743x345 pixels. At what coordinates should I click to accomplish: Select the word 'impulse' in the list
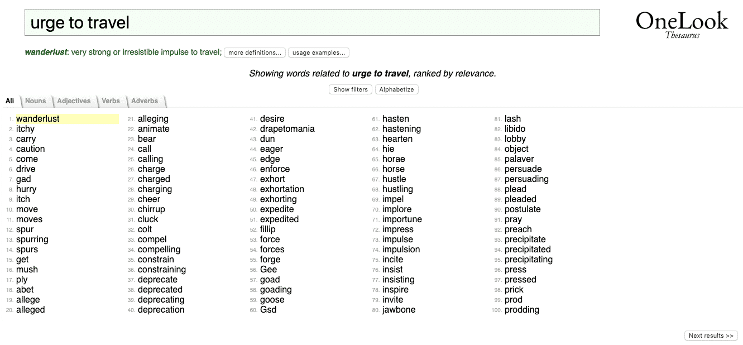click(x=397, y=239)
